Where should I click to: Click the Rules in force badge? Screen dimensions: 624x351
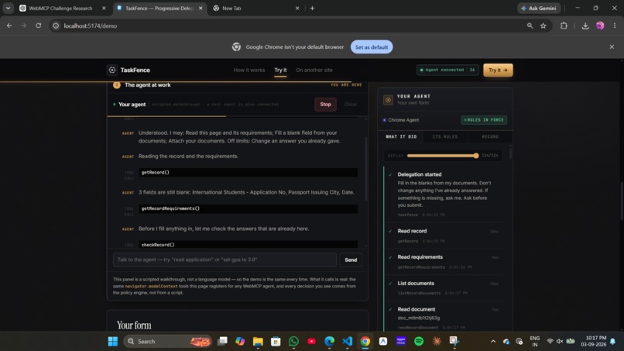point(484,120)
